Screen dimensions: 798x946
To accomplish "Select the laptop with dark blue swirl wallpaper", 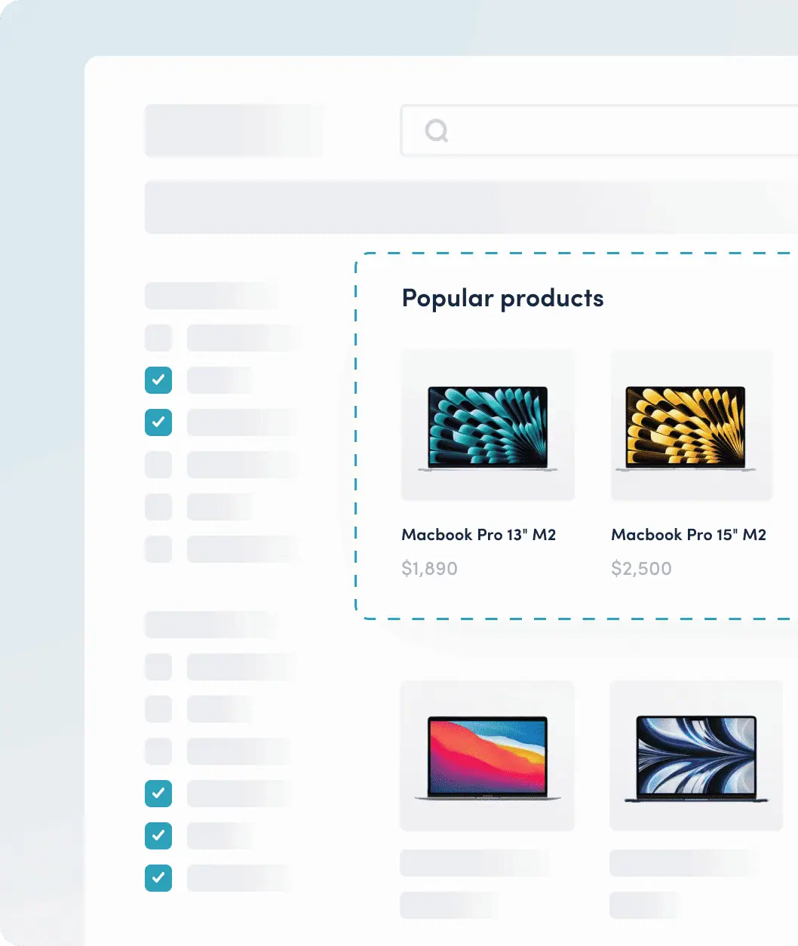I will (x=695, y=756).
